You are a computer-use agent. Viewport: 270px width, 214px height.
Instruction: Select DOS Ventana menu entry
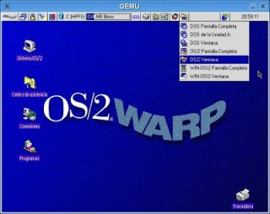[x=214, y=43]
